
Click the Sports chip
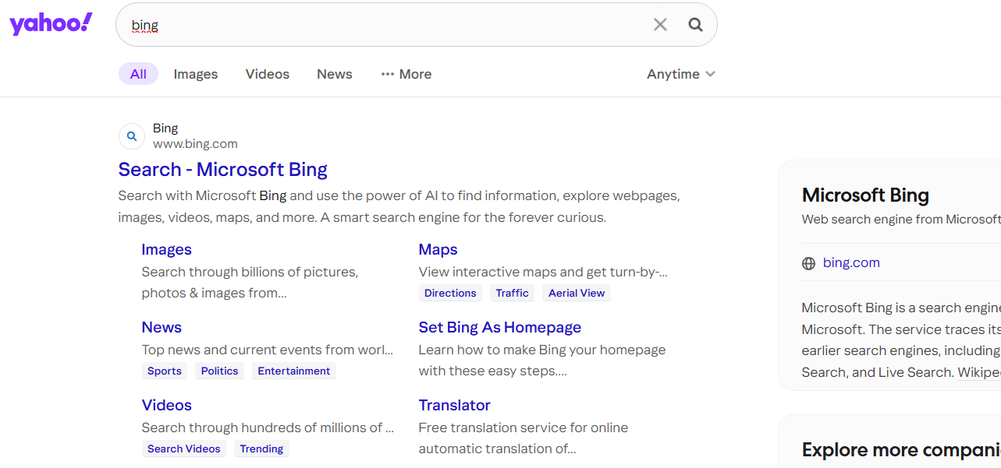(165, 371)
